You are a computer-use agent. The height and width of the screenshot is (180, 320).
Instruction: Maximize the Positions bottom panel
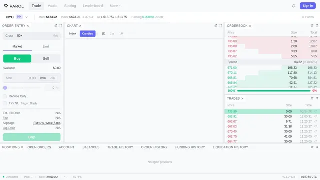point(317,147)
